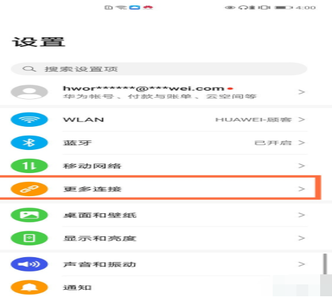Click the vertical scrollbar at right edge

point(325,264)
